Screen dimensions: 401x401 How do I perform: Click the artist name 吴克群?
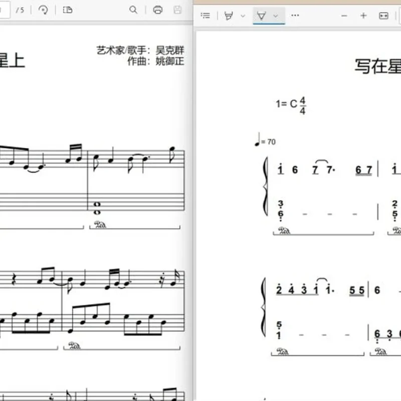point(170,50)
